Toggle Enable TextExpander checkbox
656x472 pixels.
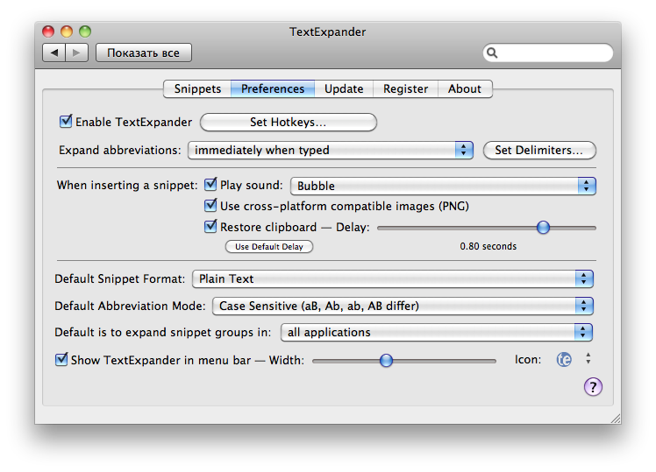pos(66,121)
